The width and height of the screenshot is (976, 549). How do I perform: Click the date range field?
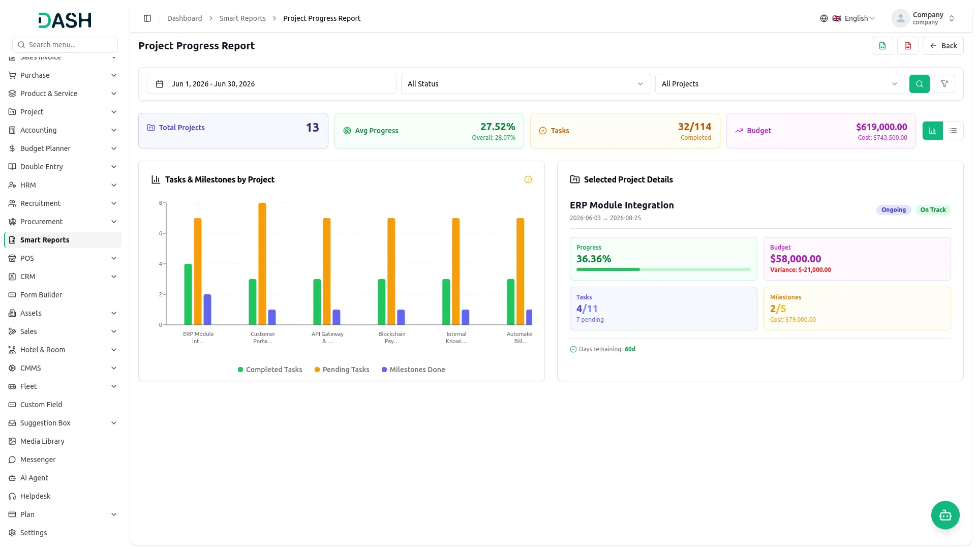(x=271, y=84)
